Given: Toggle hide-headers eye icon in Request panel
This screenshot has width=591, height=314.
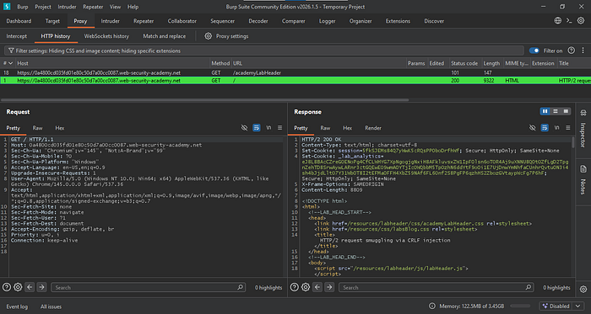Looking at the screenshot, I should click(x=244, y=128).
